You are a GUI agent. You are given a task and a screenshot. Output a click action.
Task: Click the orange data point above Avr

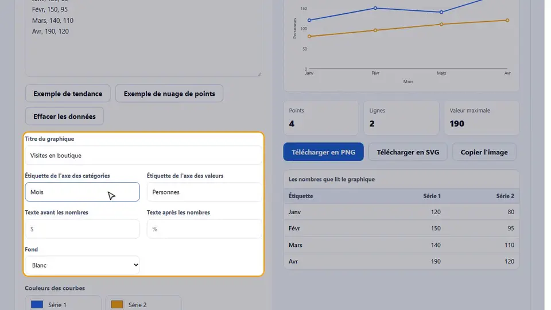pyautogui.click(x=507, y=21)
